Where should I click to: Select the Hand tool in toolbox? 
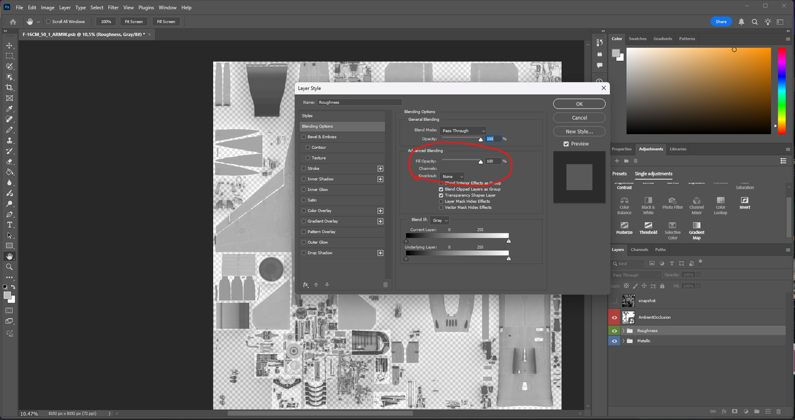9,256
